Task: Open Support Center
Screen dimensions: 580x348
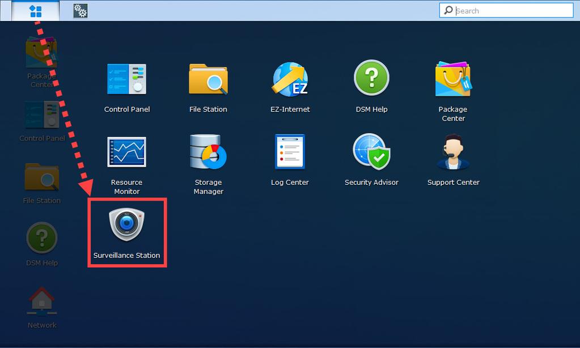Action: coord(453,160)
